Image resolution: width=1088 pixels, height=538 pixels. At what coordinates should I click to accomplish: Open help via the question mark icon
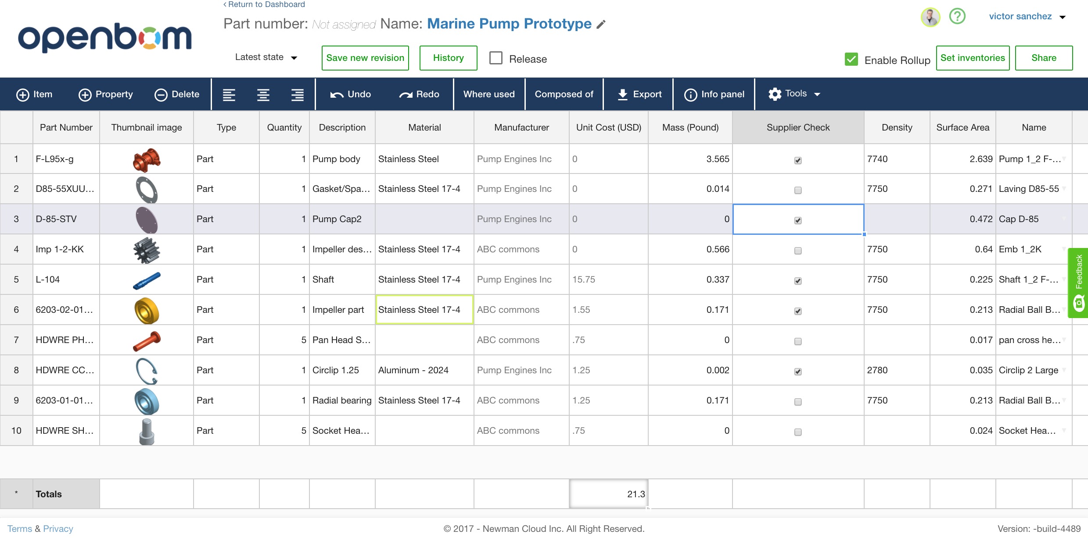tap(957, 17)
